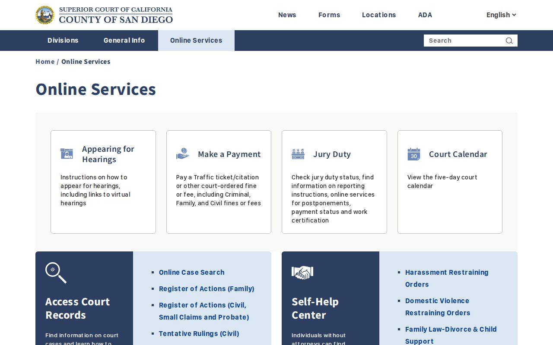Click the Self-Help Center heading
This screenshot has width=553, height=345.
coord(315,308)
